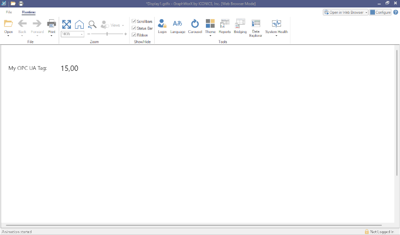Click the System Health icon

(x=276, y=23)
